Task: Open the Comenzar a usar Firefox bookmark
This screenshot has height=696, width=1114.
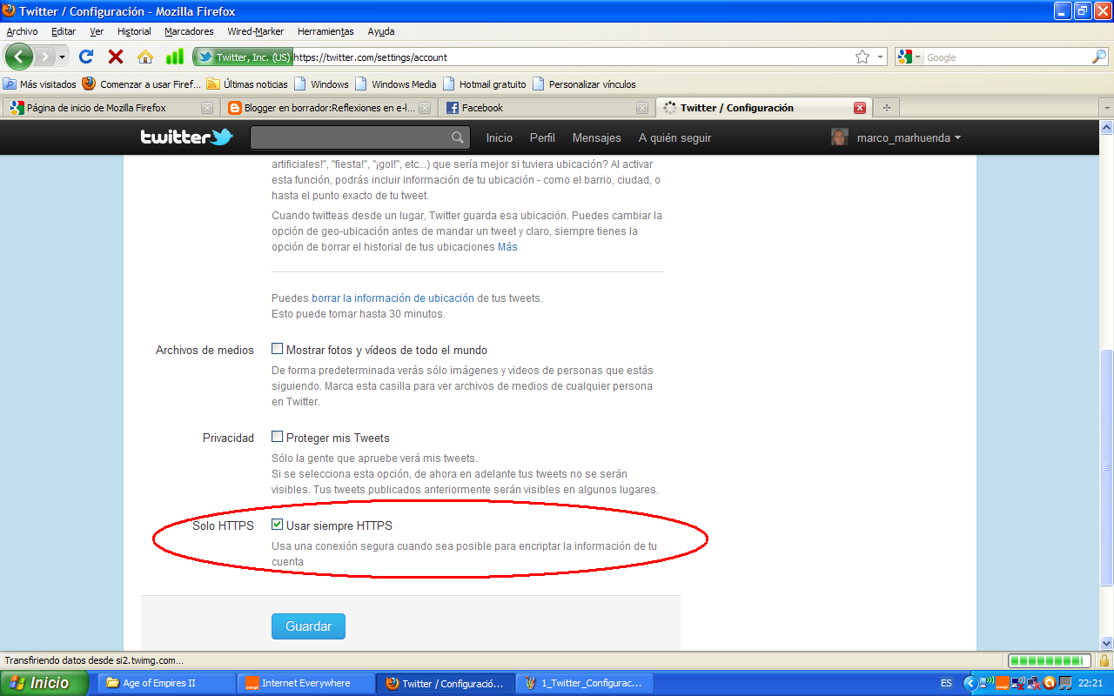Action: click(x=141, y=84)
